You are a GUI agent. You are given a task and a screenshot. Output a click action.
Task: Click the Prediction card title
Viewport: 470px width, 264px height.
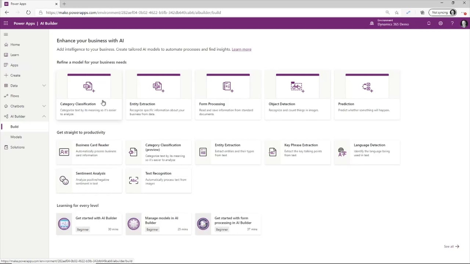[x=346, y=104]
